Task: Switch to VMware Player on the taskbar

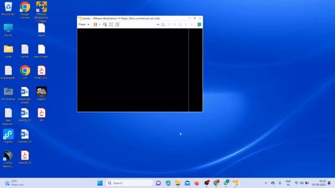Action: pyautogui.click(x=236, y=183)
